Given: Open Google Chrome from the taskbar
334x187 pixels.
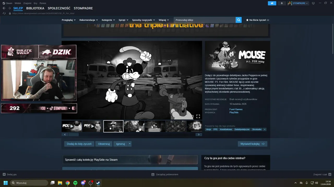Looking at the screenshot, I should click(68, 183).
